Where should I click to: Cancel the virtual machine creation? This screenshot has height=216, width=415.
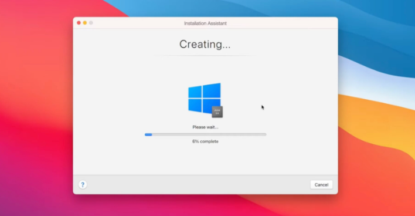tap(321, 185)
